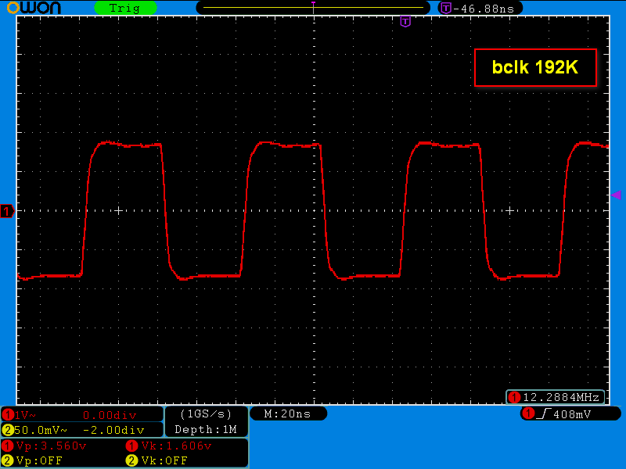Click the channel 2 Vp:OFF measurement
626x469 pixels.
pos(39,460)
